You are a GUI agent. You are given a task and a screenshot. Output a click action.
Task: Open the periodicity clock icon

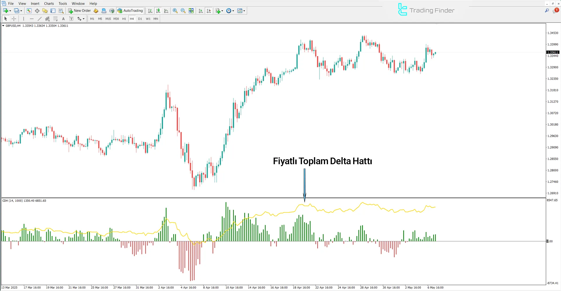coord(229,11)
